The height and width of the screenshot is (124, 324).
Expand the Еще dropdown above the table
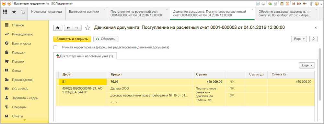click(307, 65)
